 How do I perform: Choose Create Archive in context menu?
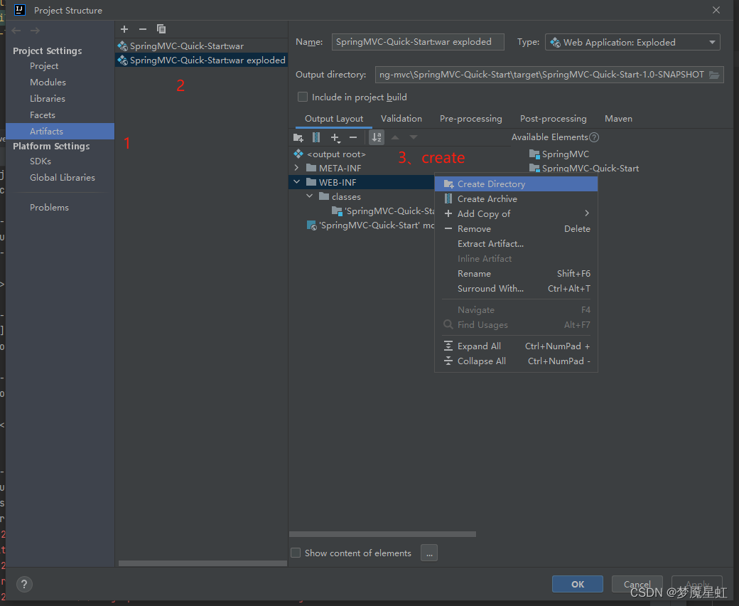(516, 199)
